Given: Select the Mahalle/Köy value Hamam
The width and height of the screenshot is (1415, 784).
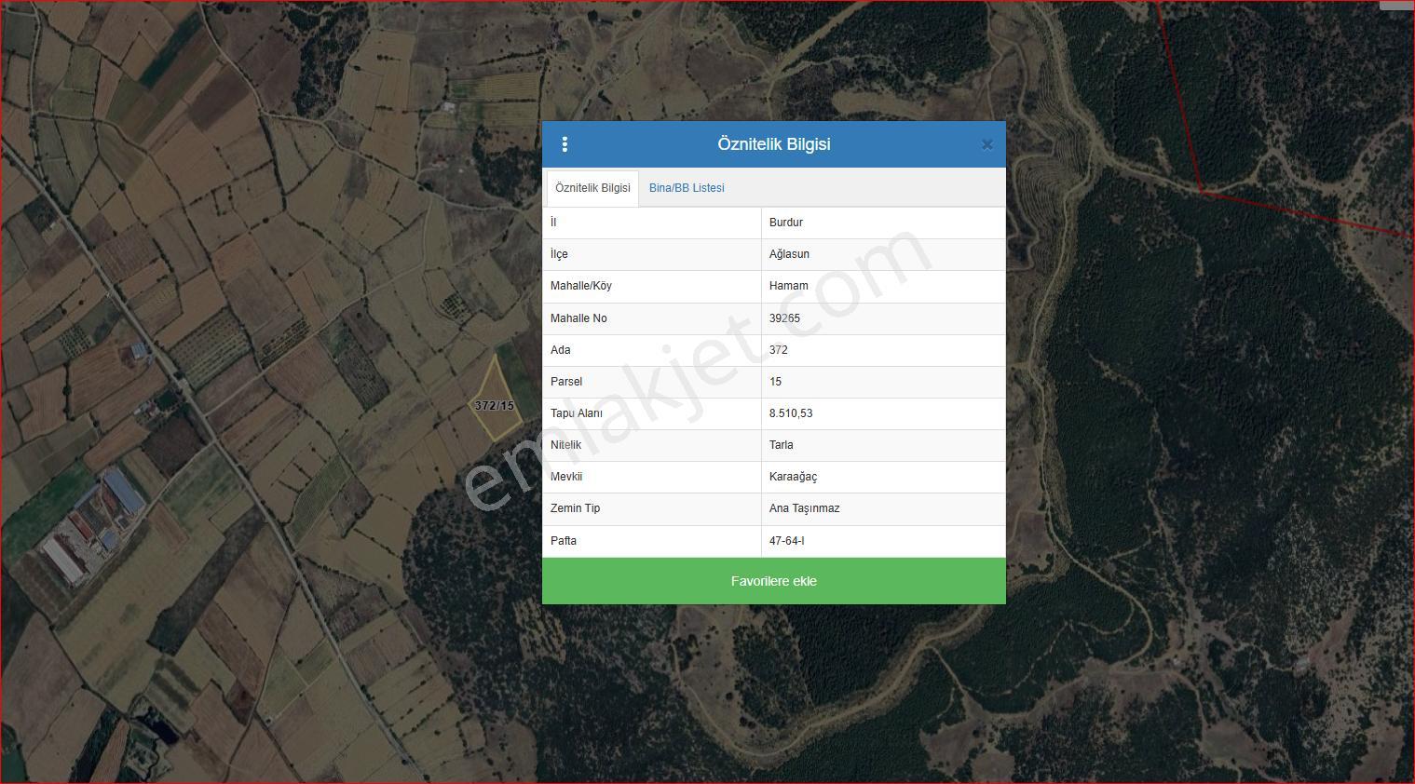Looking at the screenshot, I should tap(789, 286).
